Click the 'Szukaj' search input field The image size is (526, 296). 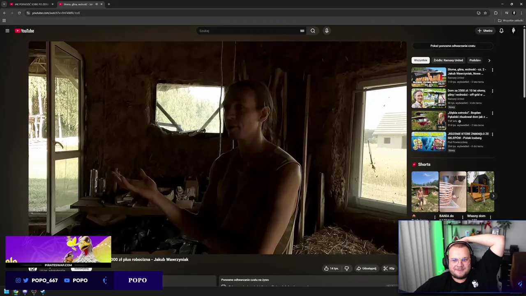(x=249, y=31)
